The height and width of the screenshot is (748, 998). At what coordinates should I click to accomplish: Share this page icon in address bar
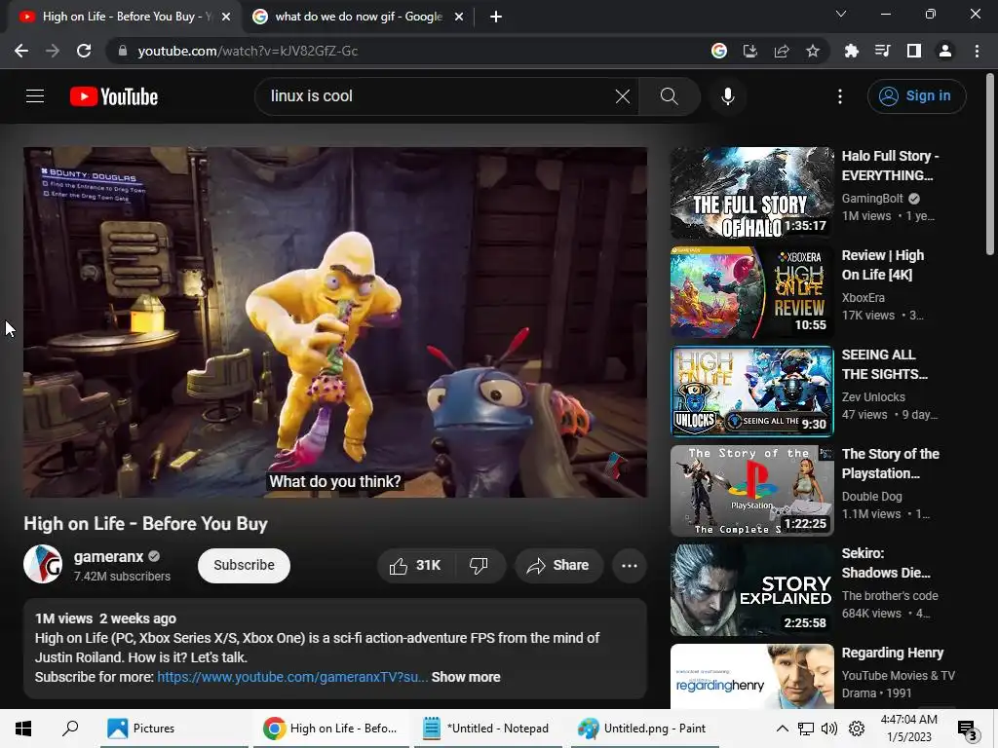click(782, 51)
